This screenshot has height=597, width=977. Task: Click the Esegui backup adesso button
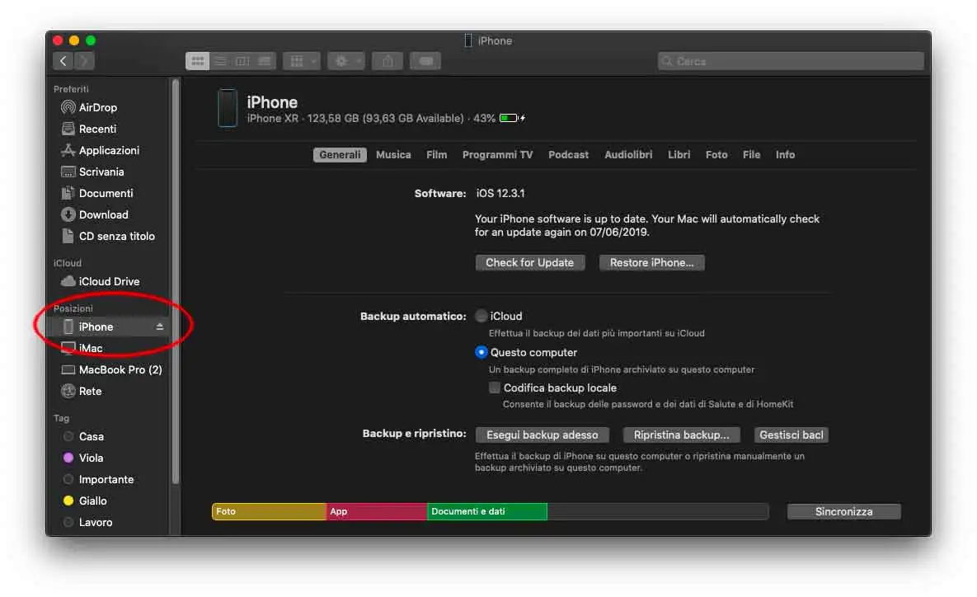pyautogui.click(x=542, y=435)
